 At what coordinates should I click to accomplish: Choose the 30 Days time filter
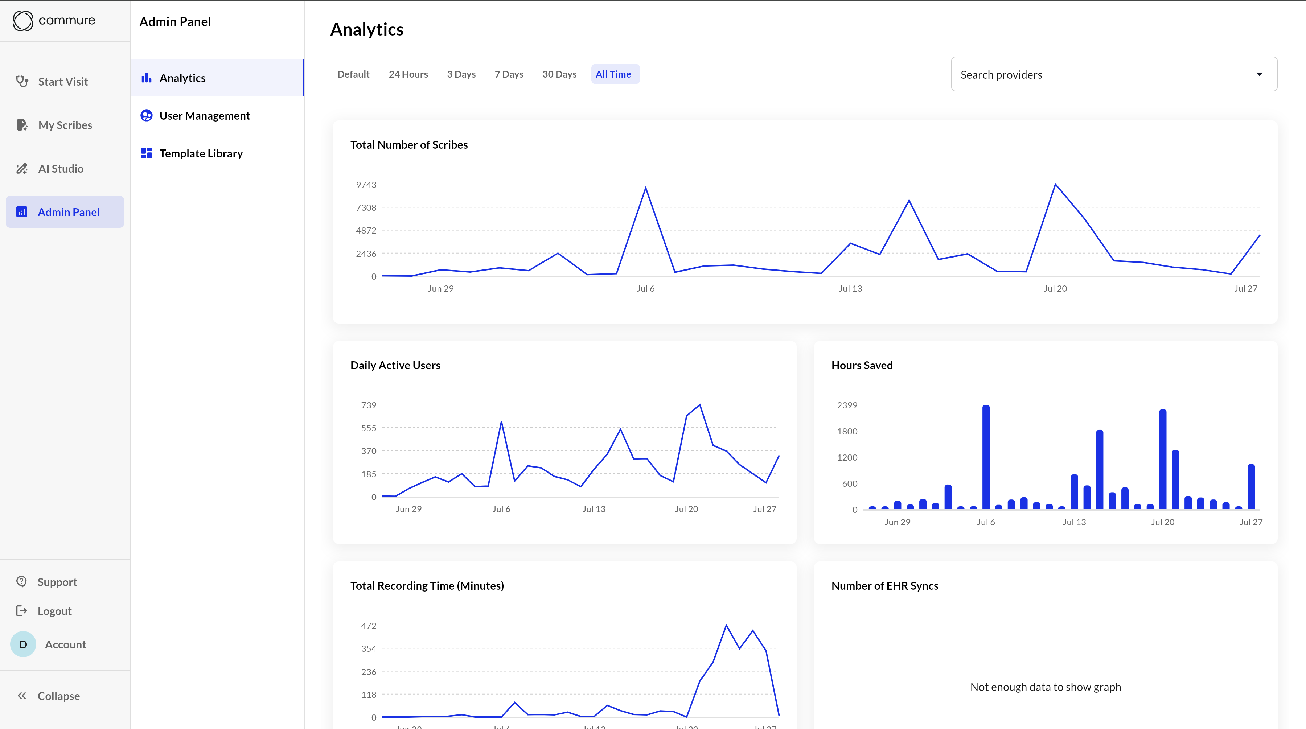559,74
